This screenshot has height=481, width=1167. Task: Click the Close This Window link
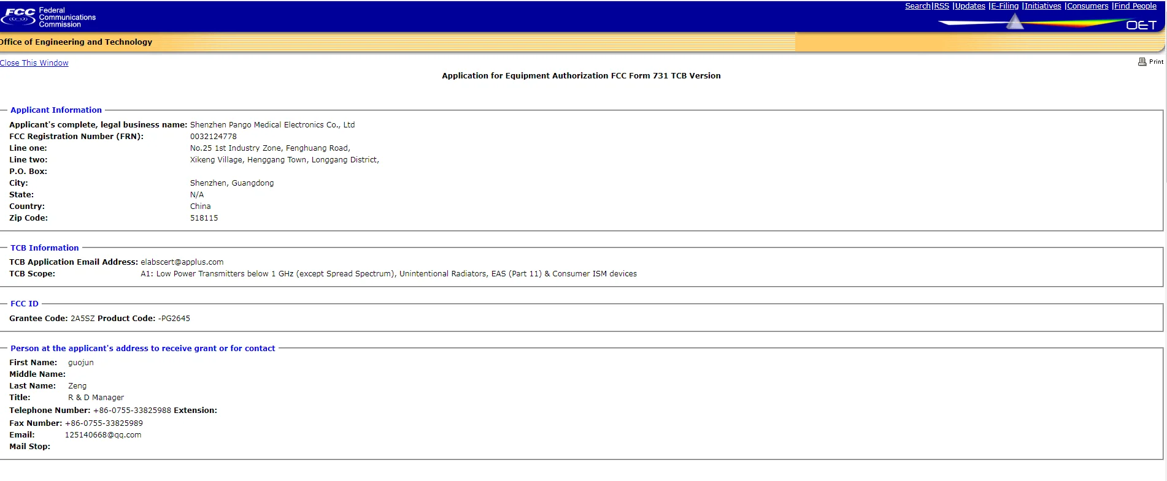(34, 63)
